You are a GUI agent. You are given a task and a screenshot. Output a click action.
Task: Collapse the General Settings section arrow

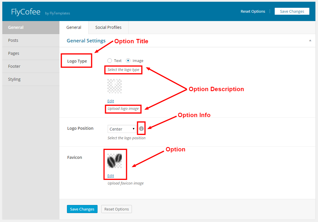310,41
